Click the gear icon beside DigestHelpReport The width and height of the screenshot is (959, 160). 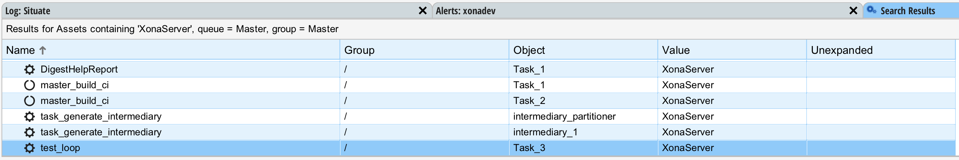click(29, 70)
